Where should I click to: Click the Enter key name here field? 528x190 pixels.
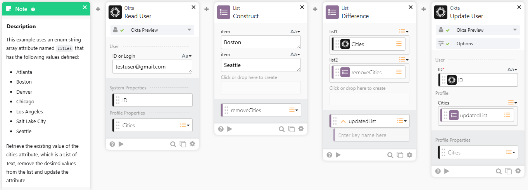click(x=371, y=135)
